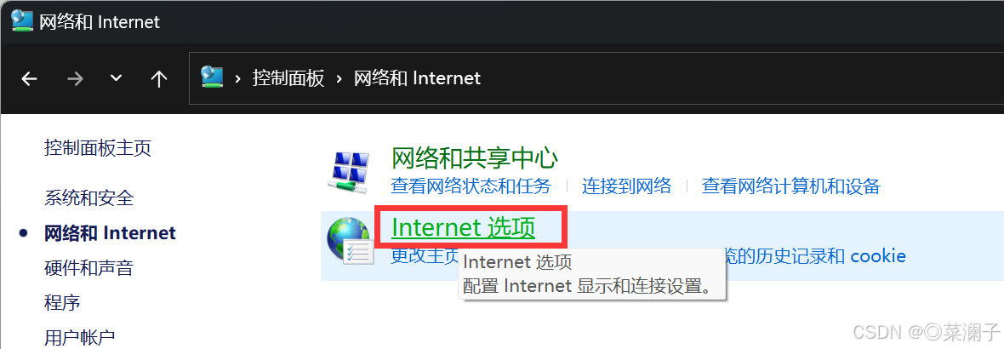The height and width of the screenshot is (349, 1004).
Task: Expand the chevron before 控制面板 breadcrumb
Action: coord(238,79)
